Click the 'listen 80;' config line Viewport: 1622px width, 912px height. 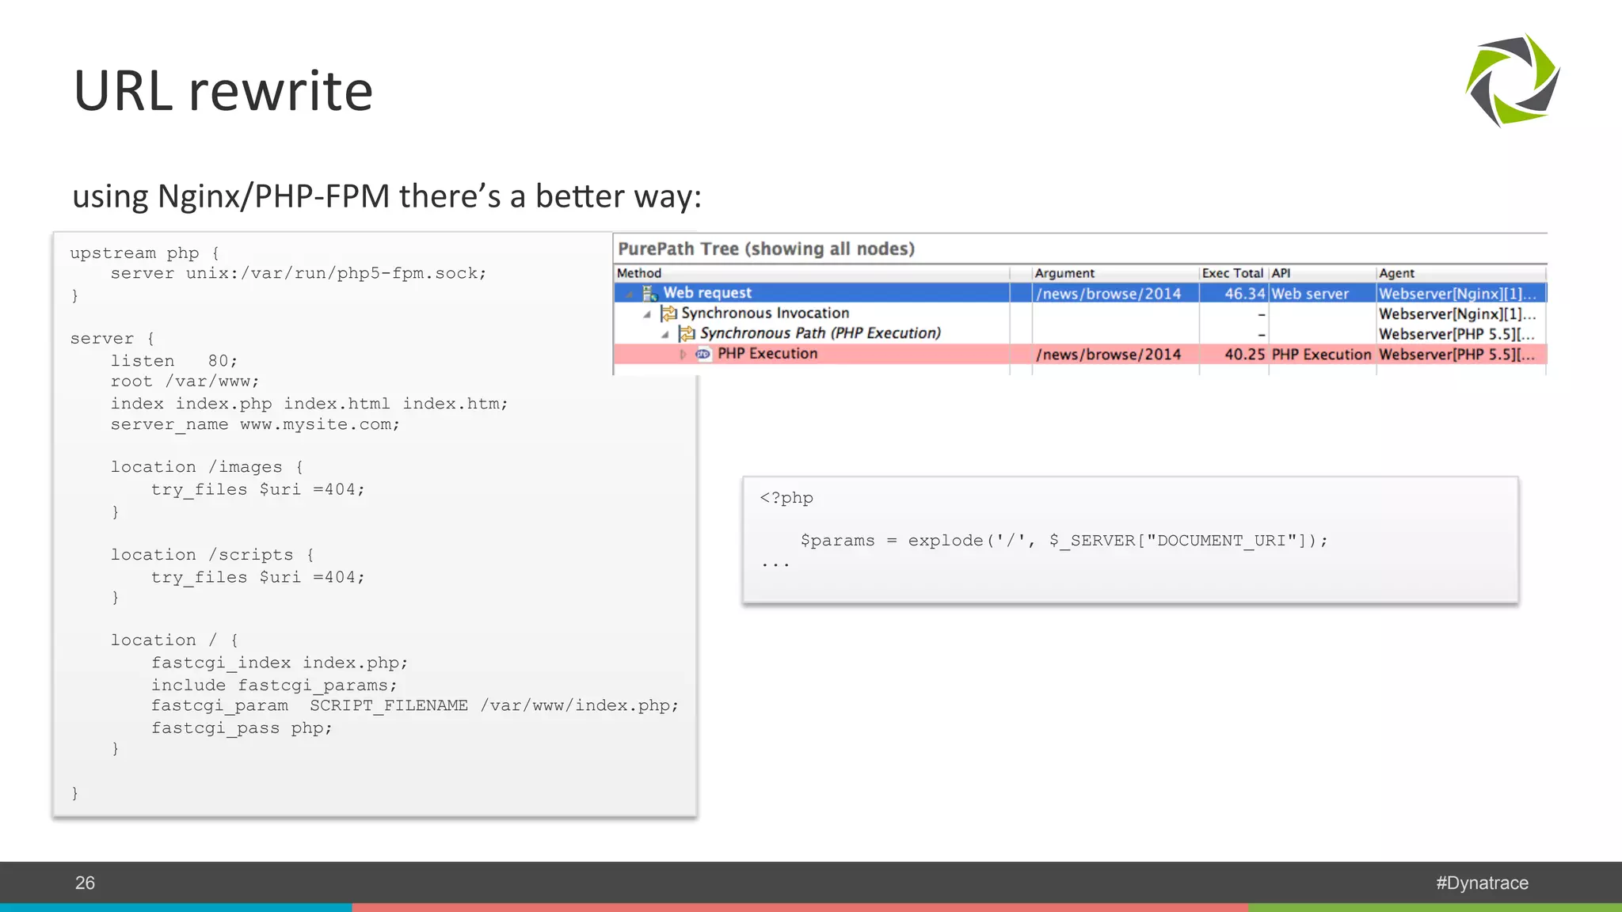click(174, 361)
